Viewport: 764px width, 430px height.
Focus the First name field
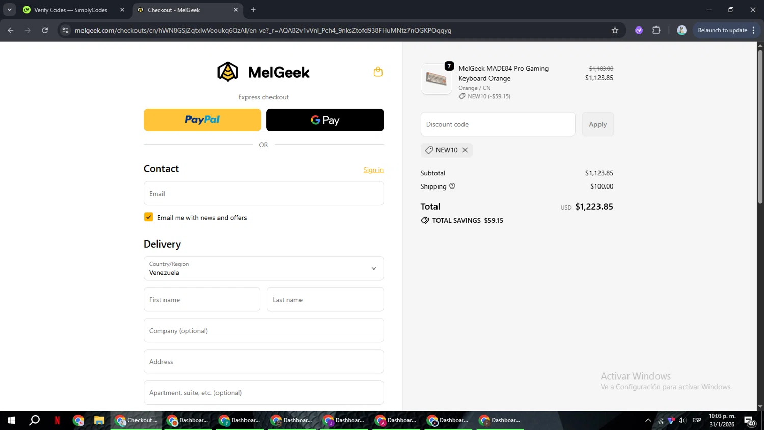(x=202, y=300)
